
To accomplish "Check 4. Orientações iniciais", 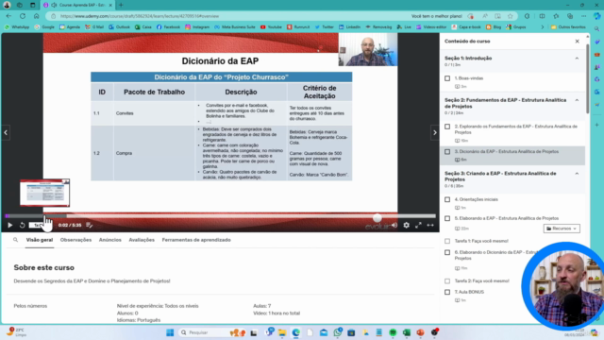I will click(x=447, y=199).
